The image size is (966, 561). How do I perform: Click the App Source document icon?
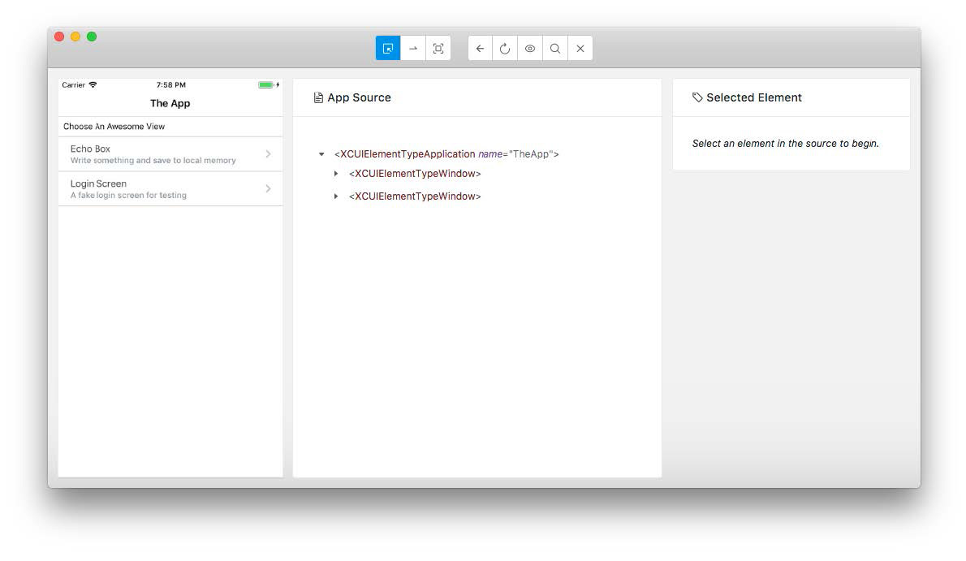[x=318, y=97]
